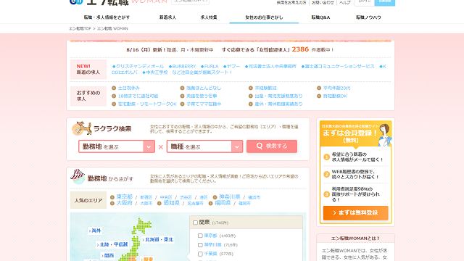Open the 東京都 popular area link
The height and width of the screenshot is (261, 464).
(124, 196)
